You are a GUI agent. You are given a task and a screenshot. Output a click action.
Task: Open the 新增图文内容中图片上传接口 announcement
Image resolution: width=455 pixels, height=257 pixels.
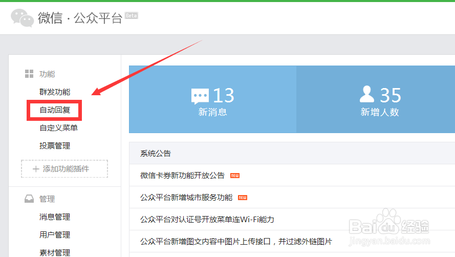click(x=236, y=241)
